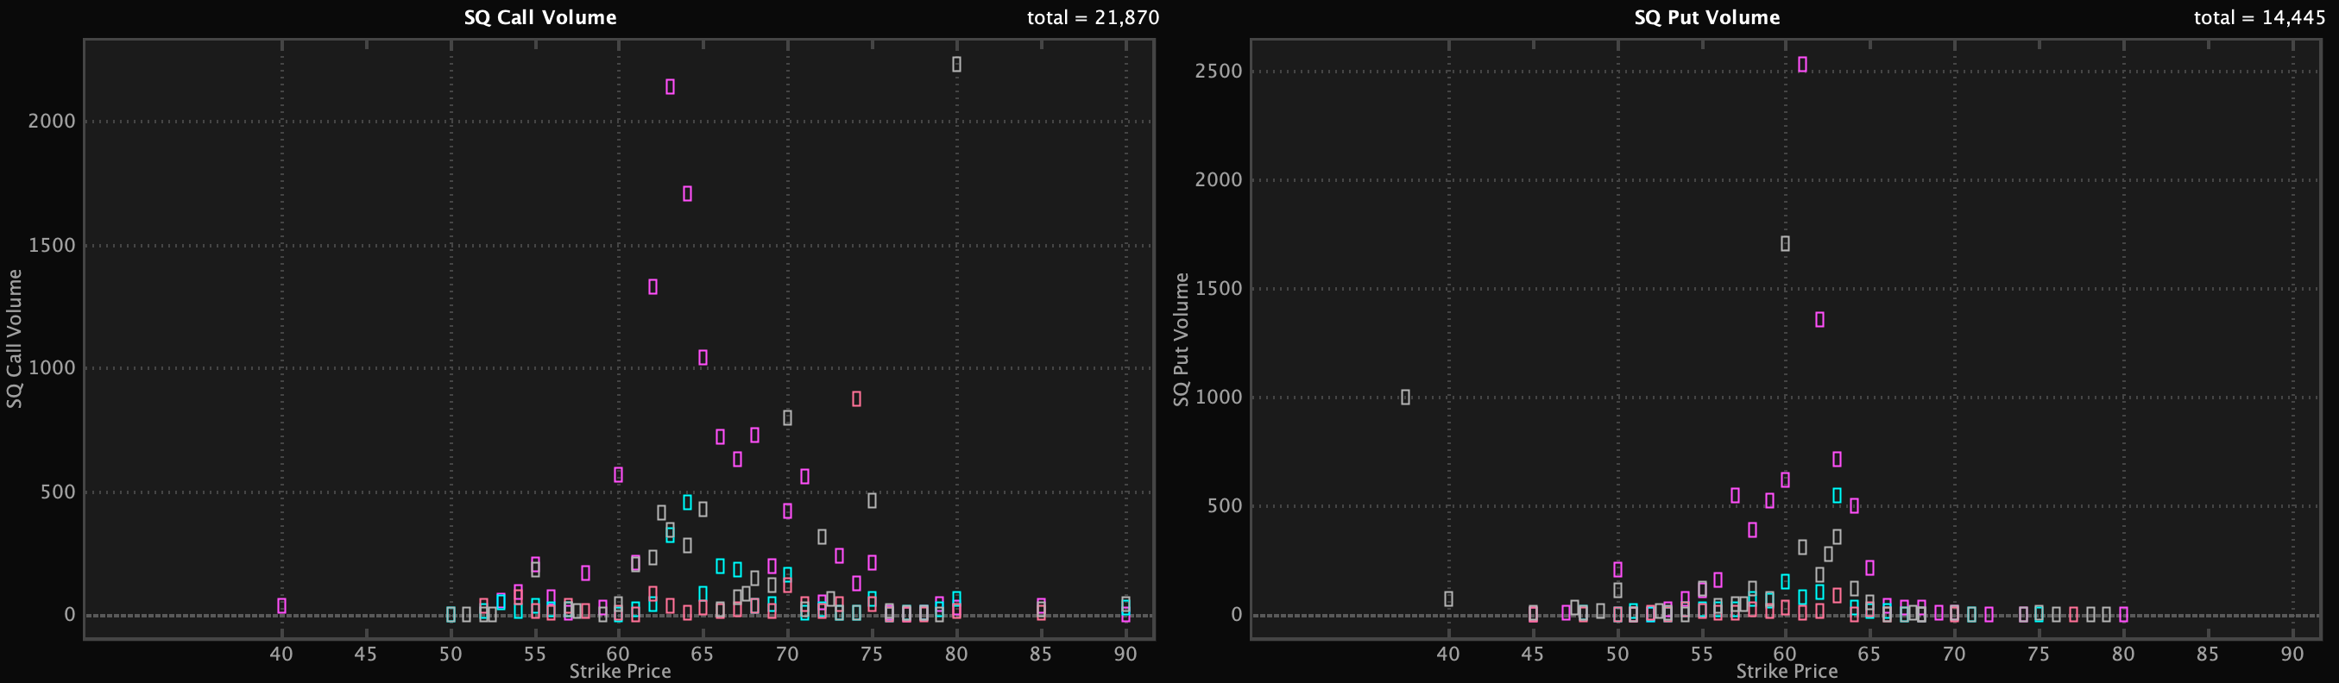Click 'Strike Price' label under the put chart
Viewport: 2339px width, 683px height.
tap(1787, 671)
